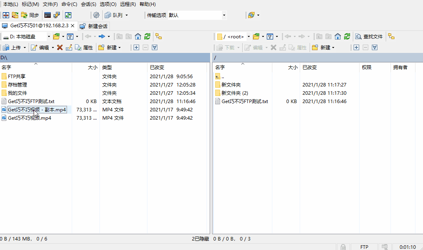Select remote 新文件夹 (2) folder
This screenshot has height=250, width=423.
(235, 93)
